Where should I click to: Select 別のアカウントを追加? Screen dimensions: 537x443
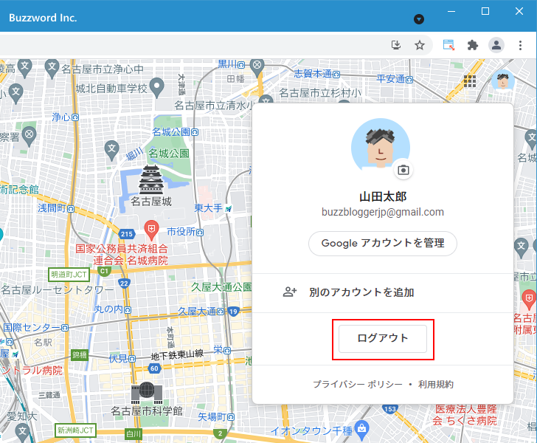(383, 292)
